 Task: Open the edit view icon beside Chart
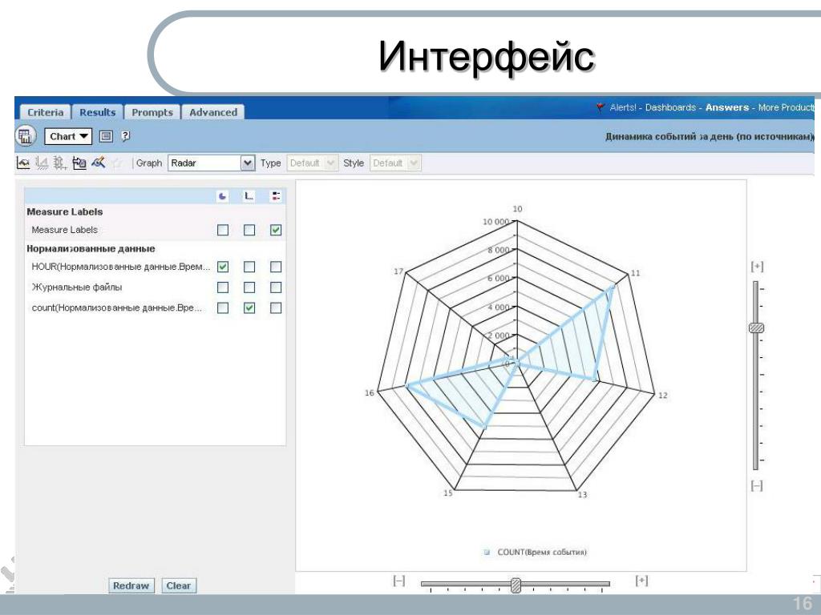tap(106, 136)
